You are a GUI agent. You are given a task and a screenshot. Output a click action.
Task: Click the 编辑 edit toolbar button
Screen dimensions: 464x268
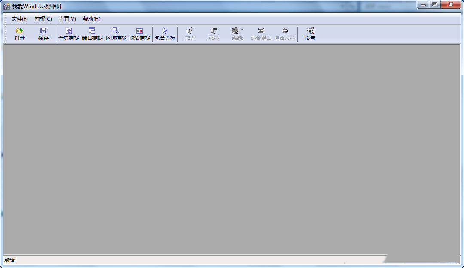236,34
